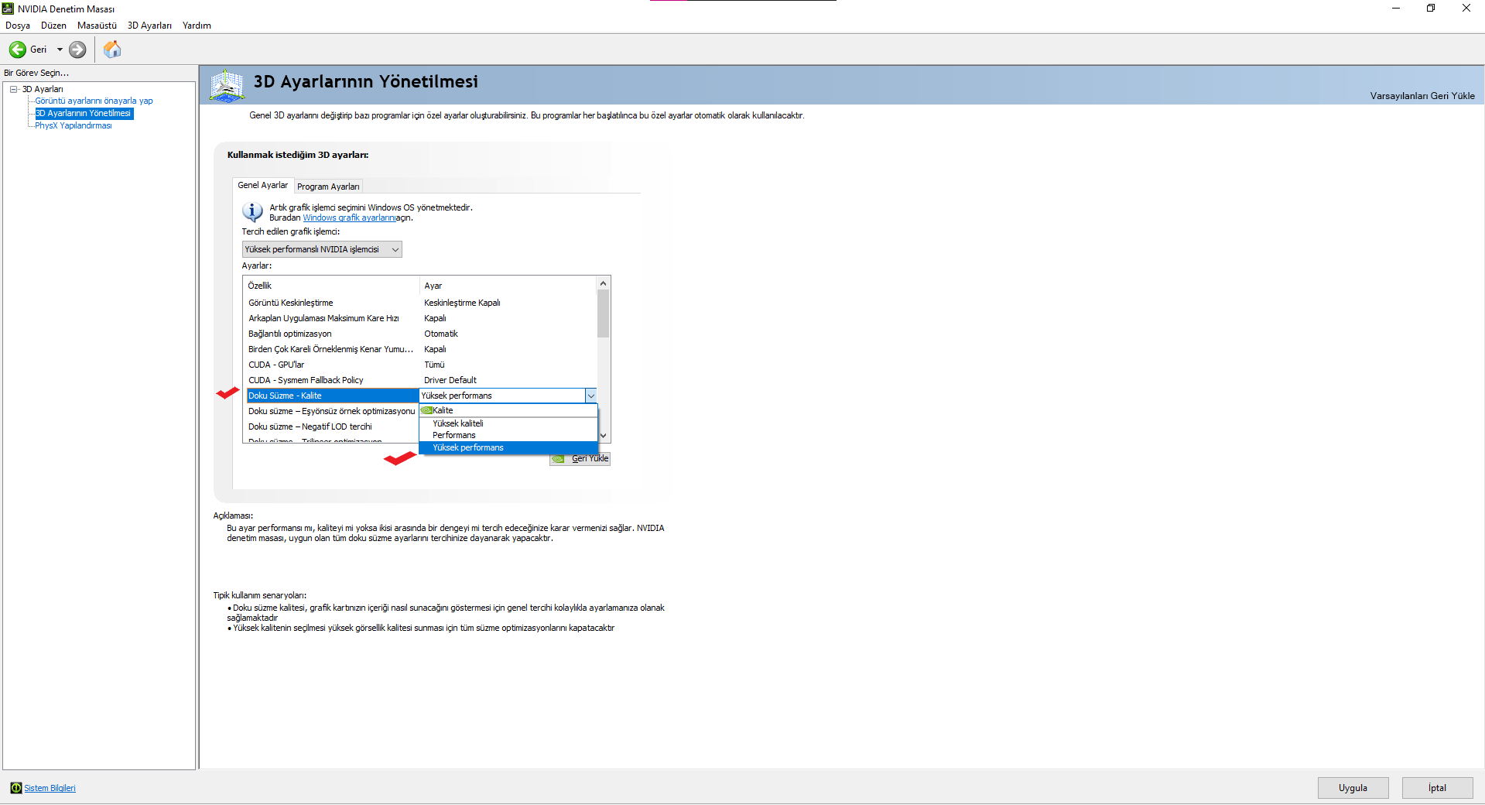The width and height of the screenshot is (1485, 805).
Task: Click the Driver Default value
Action: [x=450, y=380]
